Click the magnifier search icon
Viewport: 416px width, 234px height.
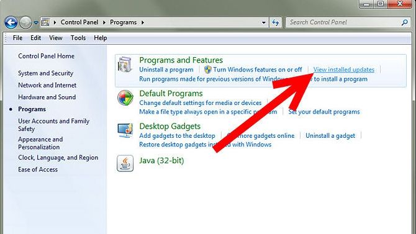tap(405, 22)
